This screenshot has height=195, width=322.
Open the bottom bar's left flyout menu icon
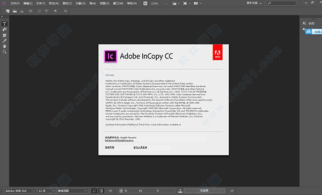[x=110, y=191]
